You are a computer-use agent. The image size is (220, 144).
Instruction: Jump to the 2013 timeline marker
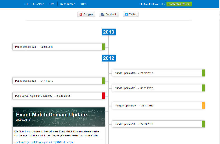pos(109,32)
